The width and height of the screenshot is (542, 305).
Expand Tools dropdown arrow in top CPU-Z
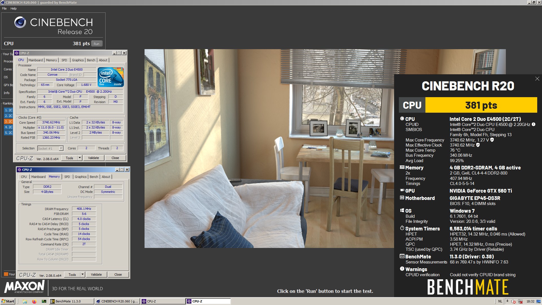click(80, 158)
